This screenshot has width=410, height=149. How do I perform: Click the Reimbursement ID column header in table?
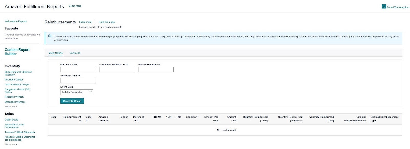coord(72,119)
